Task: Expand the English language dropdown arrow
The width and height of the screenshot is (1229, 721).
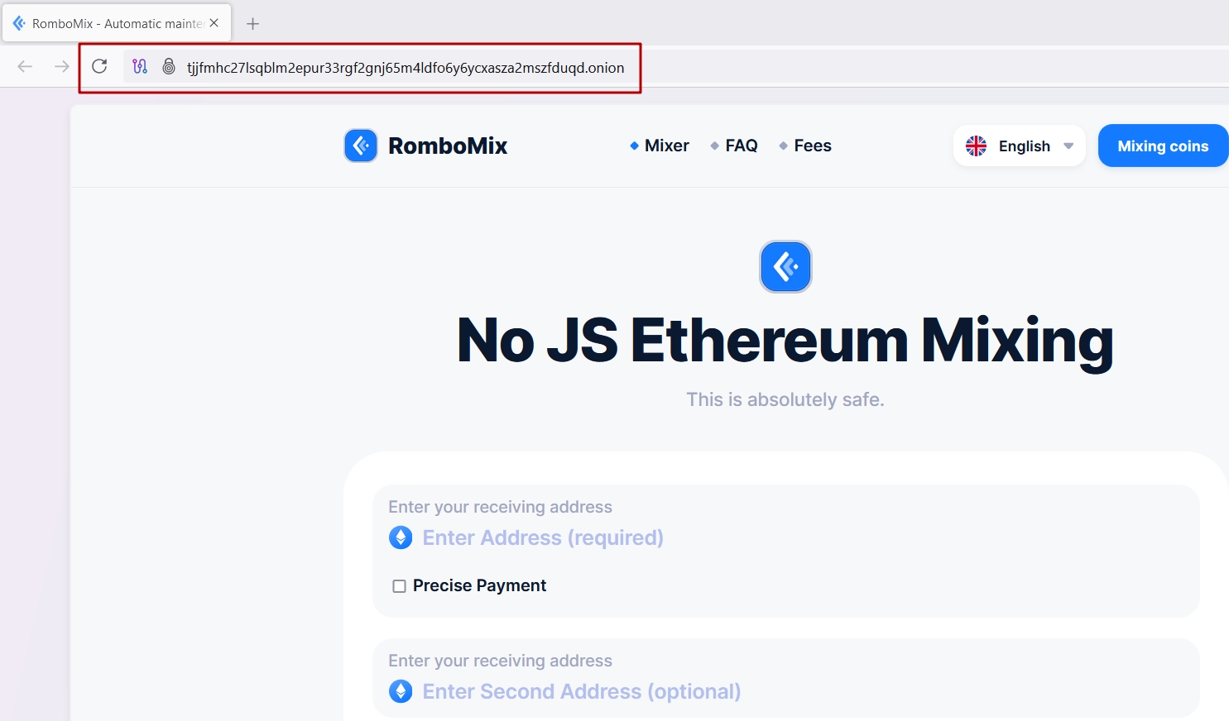Action: pos(1068,146)
